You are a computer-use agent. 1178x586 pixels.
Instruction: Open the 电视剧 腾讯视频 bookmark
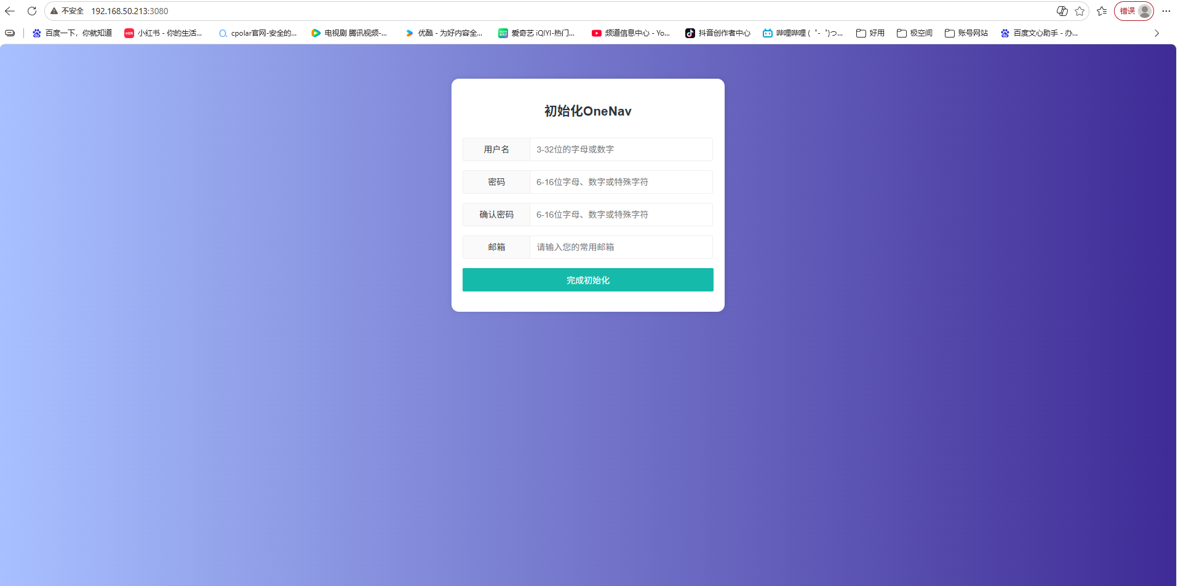tap(349, 33)
